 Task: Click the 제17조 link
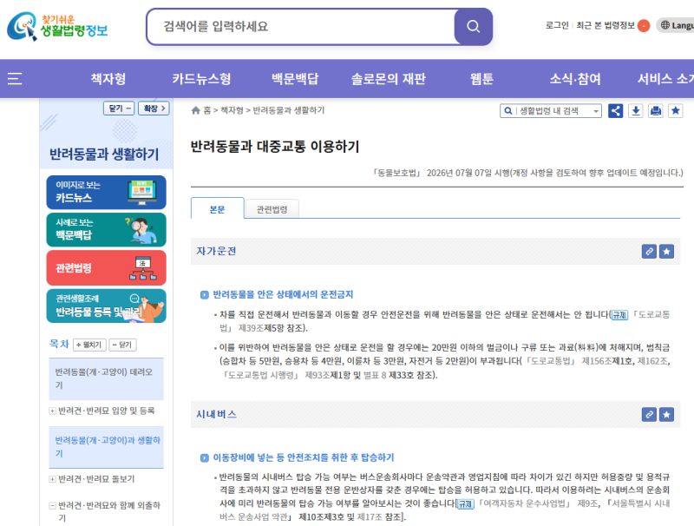(x=370, y=516)
